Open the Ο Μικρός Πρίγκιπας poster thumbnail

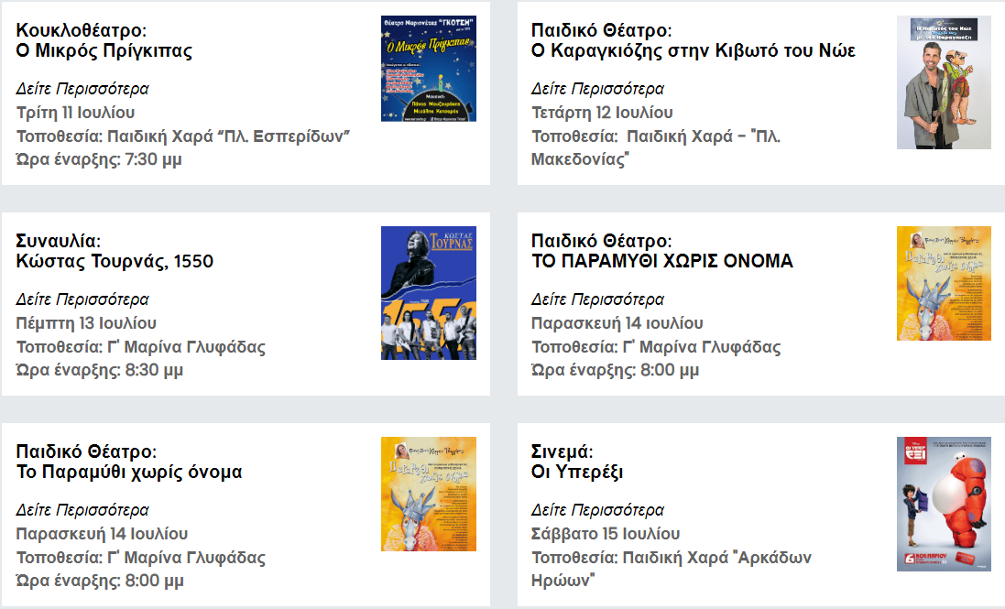[428, 69]
